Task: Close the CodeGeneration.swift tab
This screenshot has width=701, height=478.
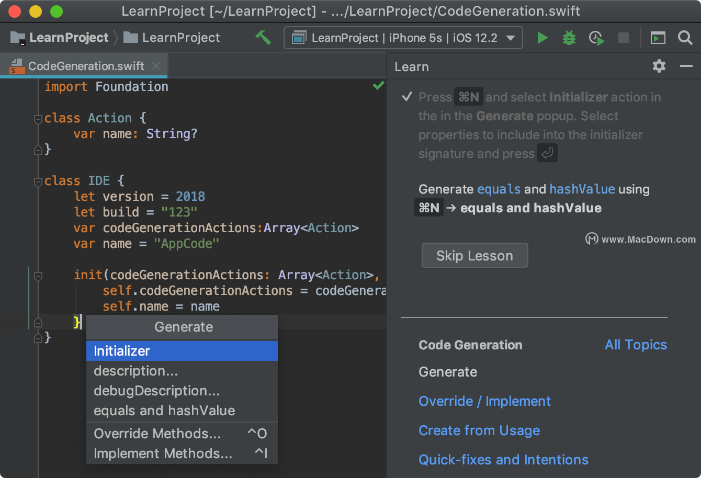Action: [156, 66]
